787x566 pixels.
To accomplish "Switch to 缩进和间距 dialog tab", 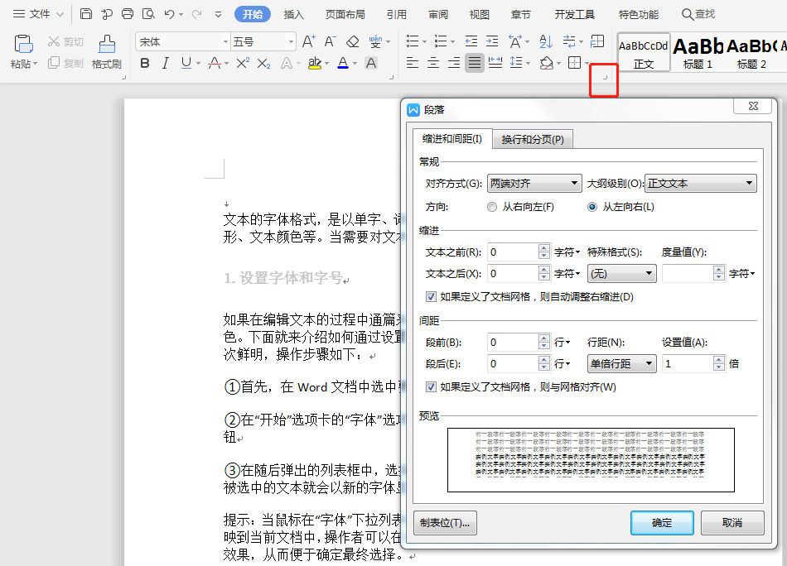I will 452,138.
